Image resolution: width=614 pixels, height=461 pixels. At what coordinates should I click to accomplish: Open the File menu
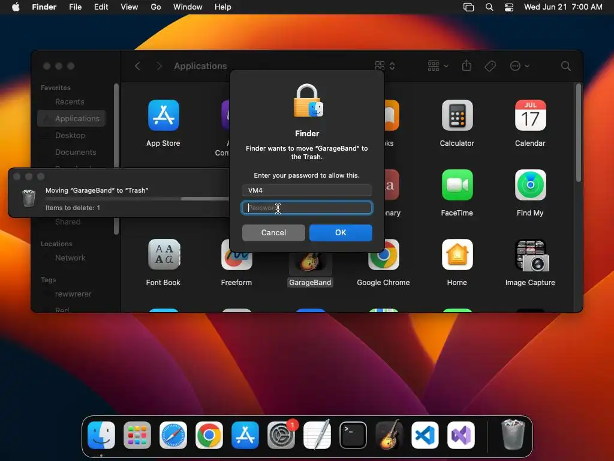click(75, 7)
